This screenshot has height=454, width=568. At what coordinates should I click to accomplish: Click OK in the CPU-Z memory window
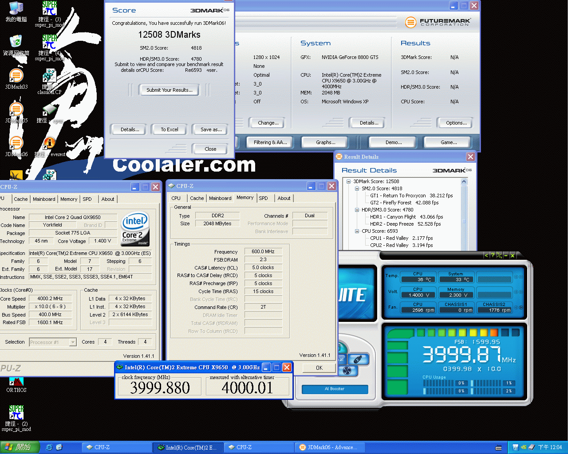(x=319, y=368)
